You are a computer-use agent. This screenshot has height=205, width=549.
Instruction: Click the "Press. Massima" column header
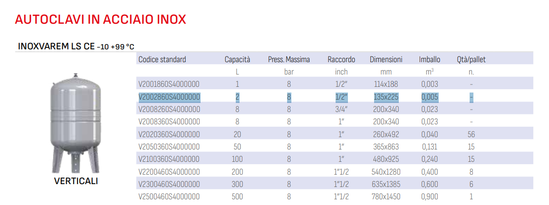289,59
